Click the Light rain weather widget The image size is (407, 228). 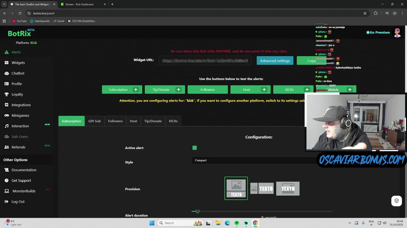point(14,223)
